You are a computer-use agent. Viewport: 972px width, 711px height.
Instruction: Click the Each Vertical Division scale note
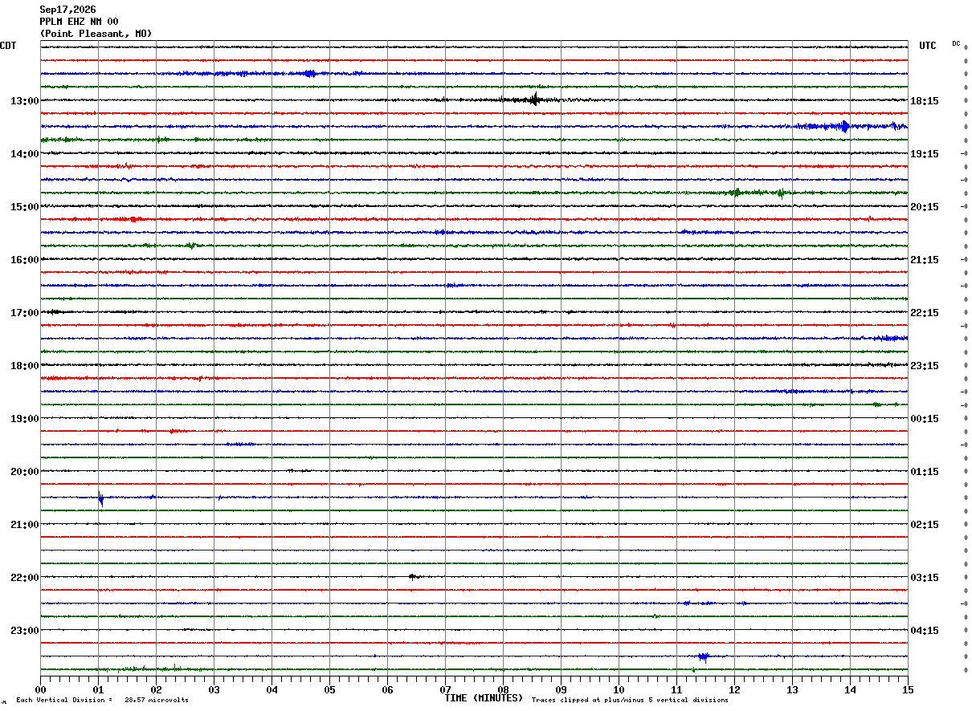pyautogui.click(x=102, y=701)
